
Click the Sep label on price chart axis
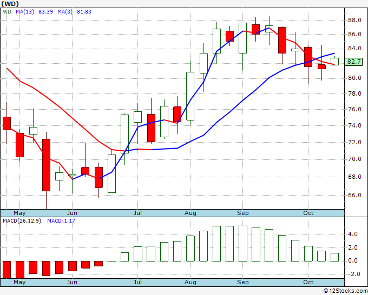tap(242, 213)
